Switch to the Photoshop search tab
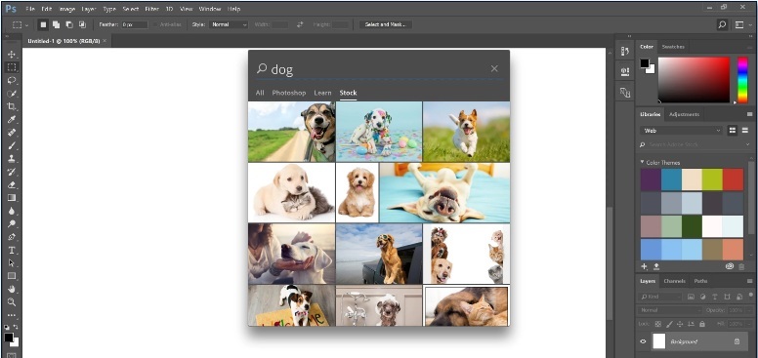The width and height of the screenshot is (758, 358). [288, 93]
